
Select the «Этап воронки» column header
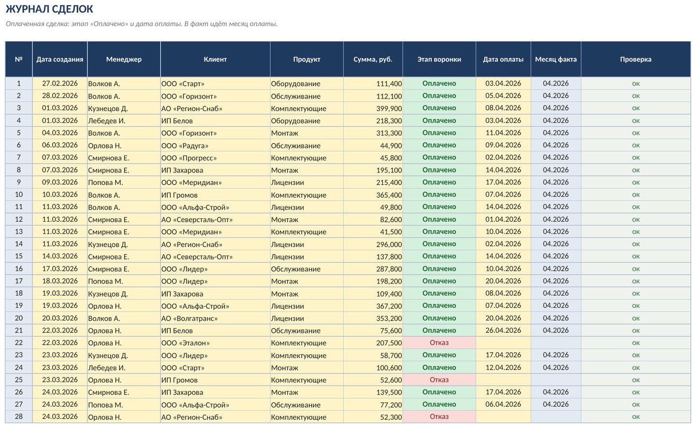[x=439, y=59]
